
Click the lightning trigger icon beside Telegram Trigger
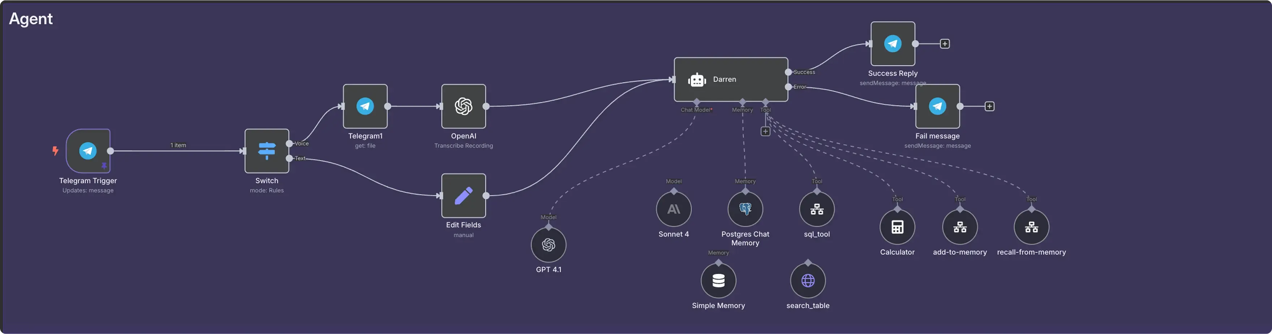[x=55, y=151]
